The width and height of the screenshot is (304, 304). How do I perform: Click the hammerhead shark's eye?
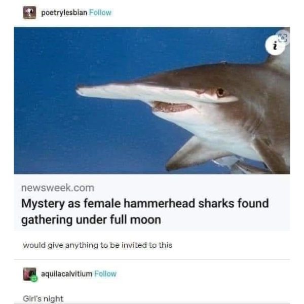pyautogui.click(x=220, y=92)
